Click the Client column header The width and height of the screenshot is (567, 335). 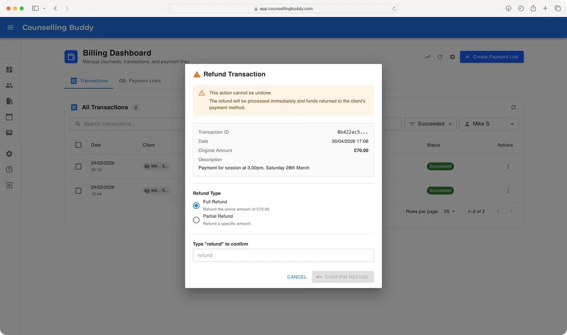click(x=149, y=145)
